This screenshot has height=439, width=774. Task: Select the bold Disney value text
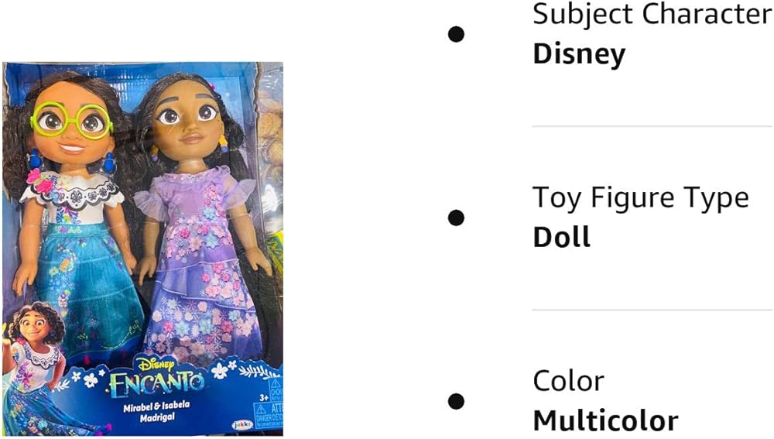coord(579,54)
